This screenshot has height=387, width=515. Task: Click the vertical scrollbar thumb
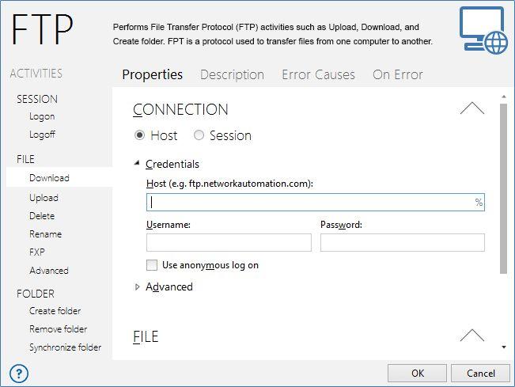pos(503,188)
